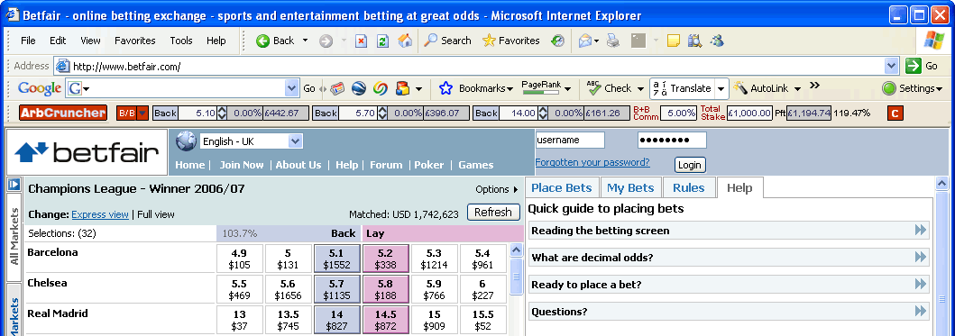Expand Ready to place a bet?
This screenshot has height=336, width=955.
click(x=729, y=285)
